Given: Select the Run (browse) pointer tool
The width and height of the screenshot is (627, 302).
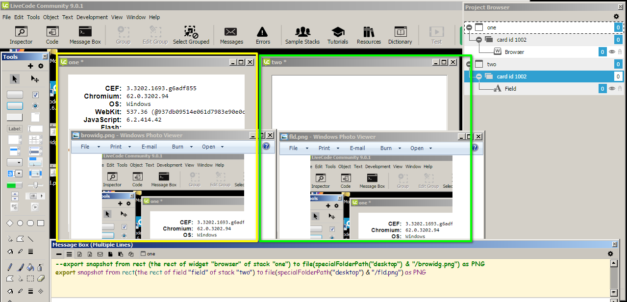Looking at the screenshot, I should (15, 78).
